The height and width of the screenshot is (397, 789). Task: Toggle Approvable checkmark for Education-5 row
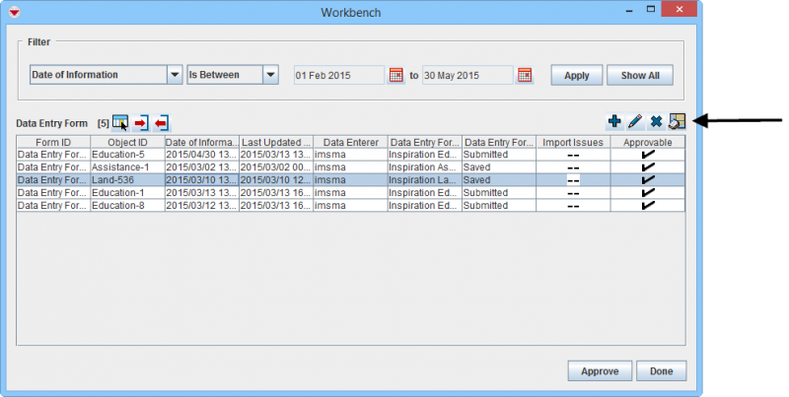coord(648,155)
